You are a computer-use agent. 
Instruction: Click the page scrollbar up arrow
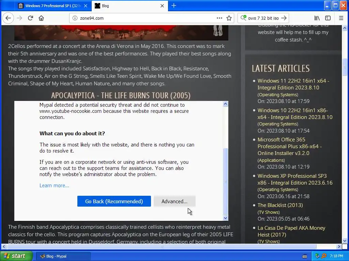click(345, 28)
